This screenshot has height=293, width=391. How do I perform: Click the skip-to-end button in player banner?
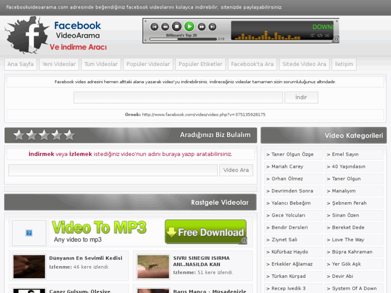pyautogui.click(x=212, y=27)
